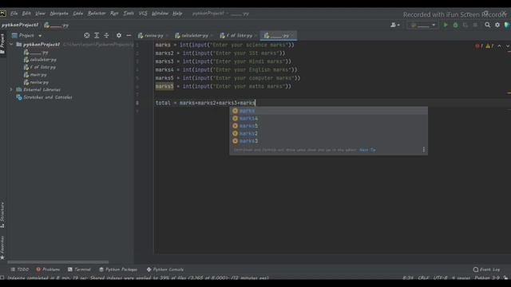
Task: Select marks3 from completion list
Action: 328,141
